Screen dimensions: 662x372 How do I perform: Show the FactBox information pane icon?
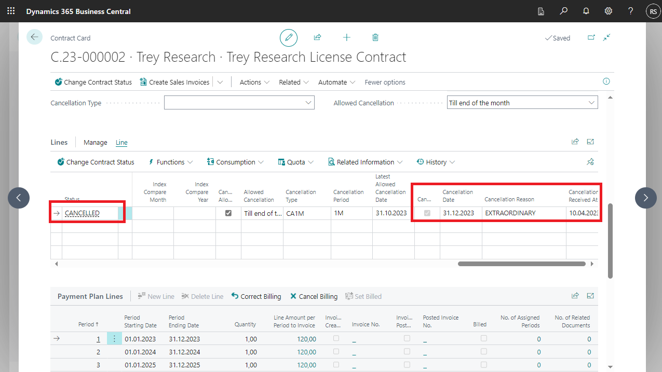606,81
